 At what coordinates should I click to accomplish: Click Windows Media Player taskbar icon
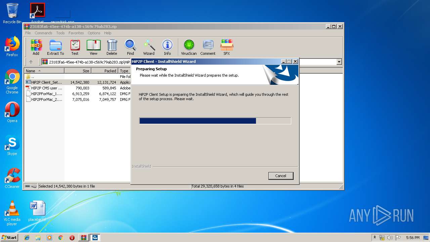point(49,238)
